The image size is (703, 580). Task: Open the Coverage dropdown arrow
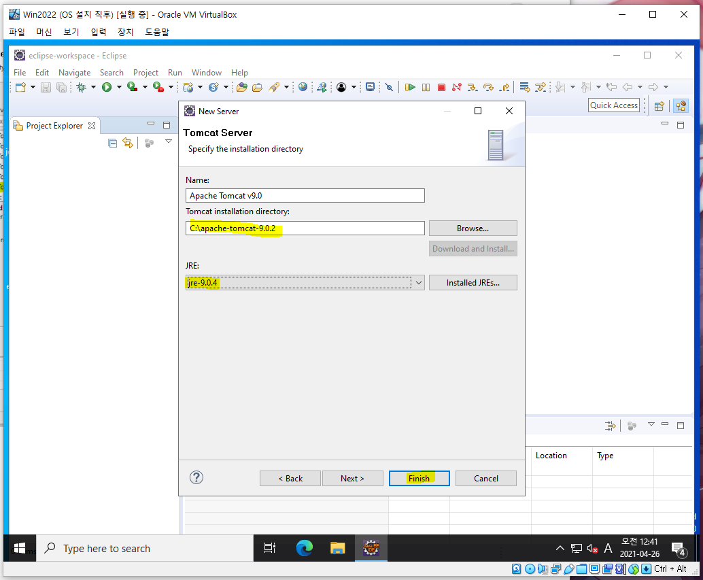145,87
